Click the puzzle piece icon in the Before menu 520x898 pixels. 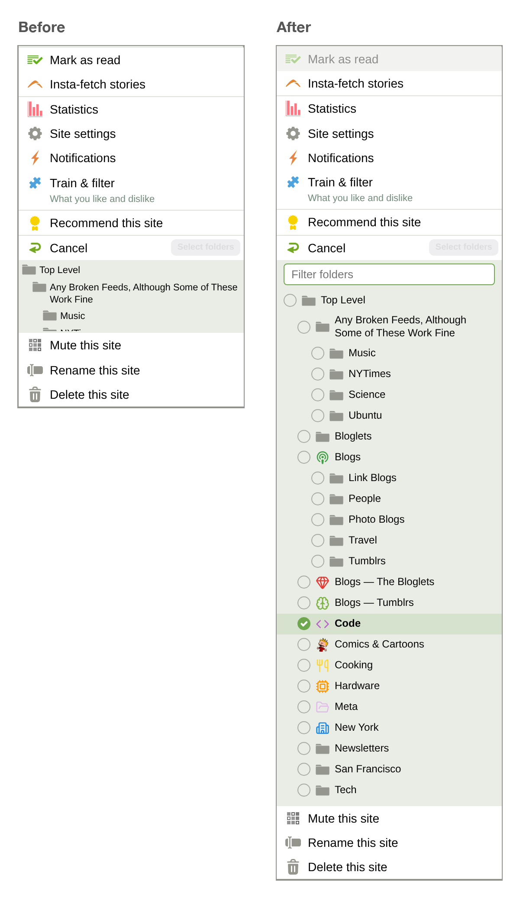click(35, 183)
